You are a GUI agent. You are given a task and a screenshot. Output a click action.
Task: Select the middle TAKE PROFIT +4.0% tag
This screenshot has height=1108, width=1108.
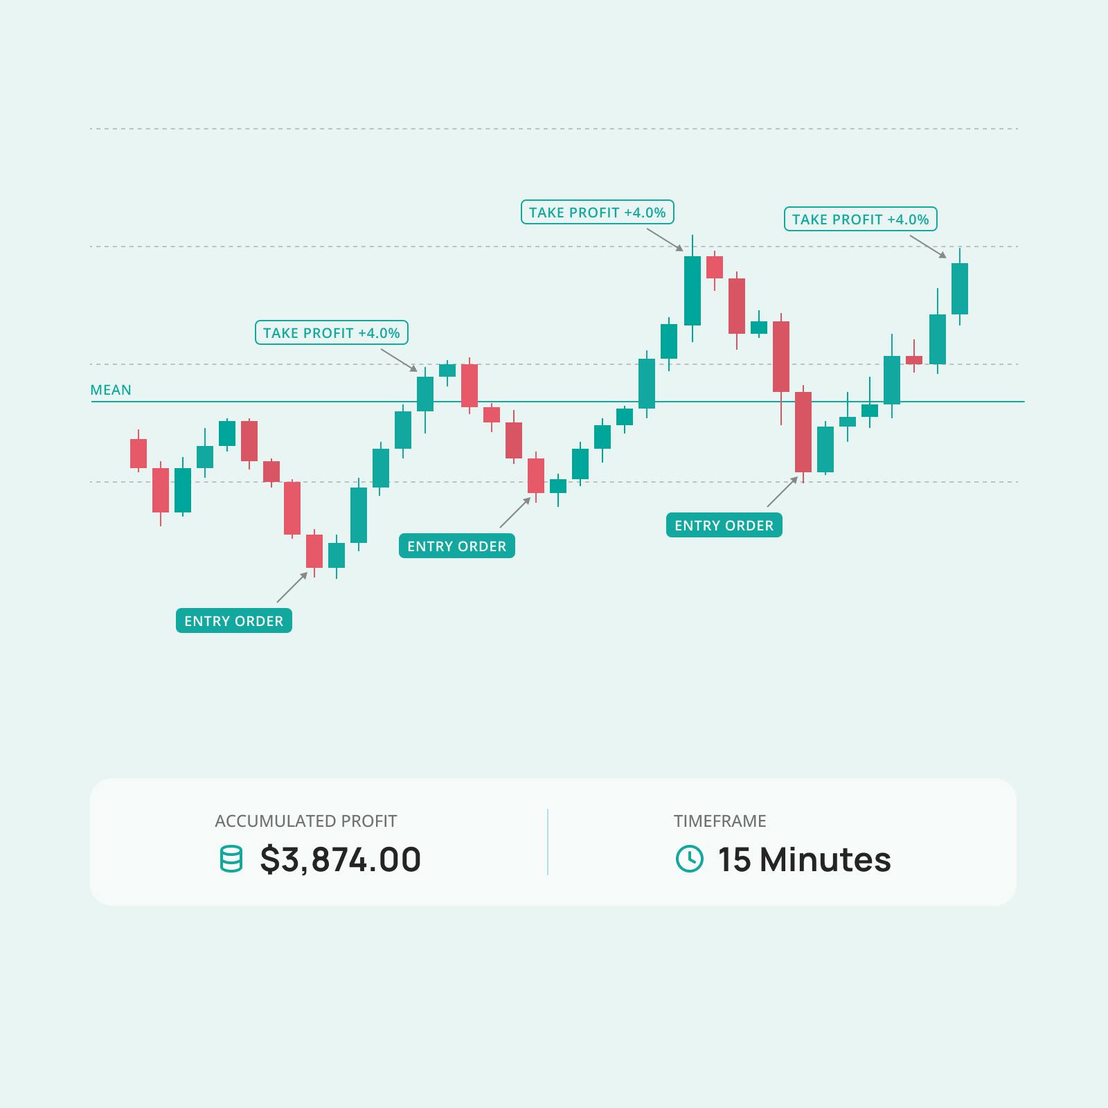click(597, 213)
